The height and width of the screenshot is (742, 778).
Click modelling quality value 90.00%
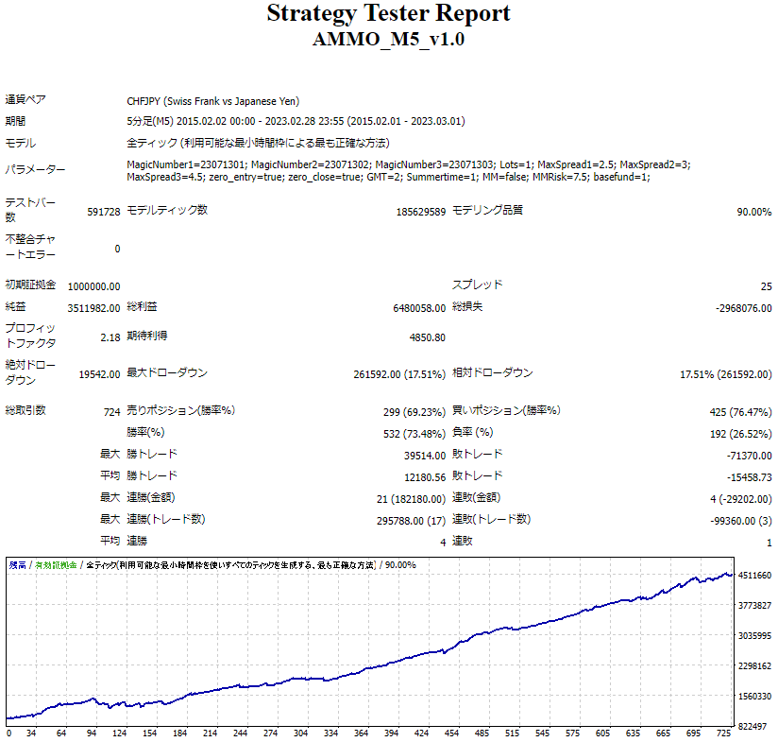(754, 212)
